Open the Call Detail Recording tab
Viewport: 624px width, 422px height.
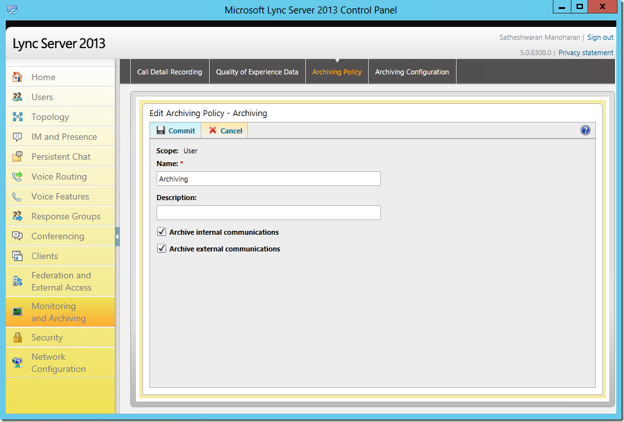click(x=169, y=72)
